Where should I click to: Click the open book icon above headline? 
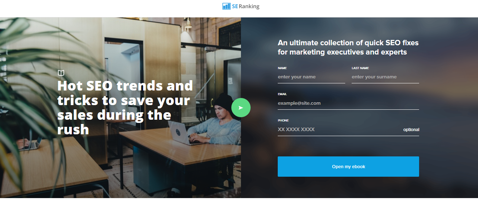coord(61,73)
